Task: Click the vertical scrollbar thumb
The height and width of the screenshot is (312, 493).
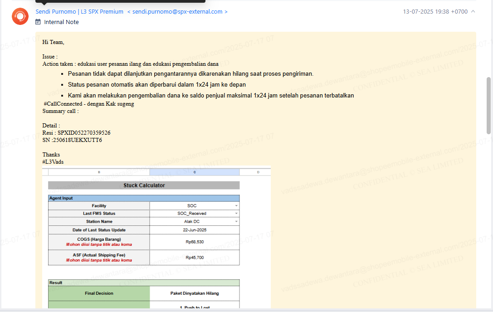Action: click(488, 105)
